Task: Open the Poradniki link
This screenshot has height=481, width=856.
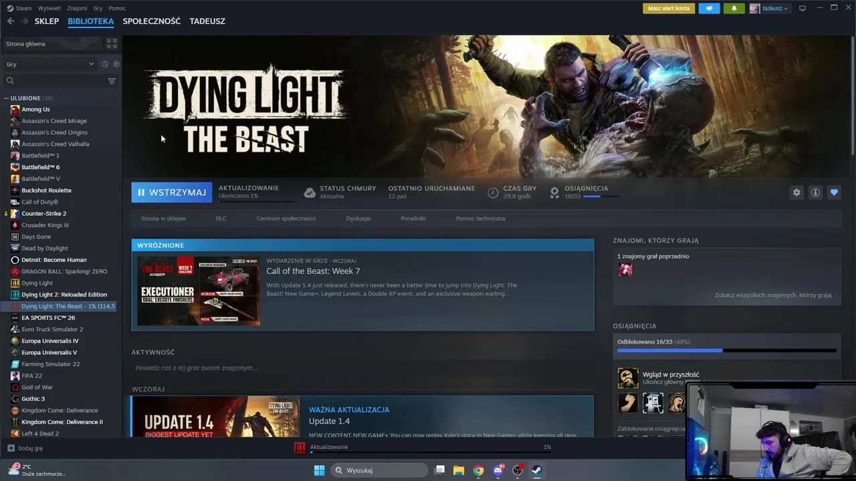Action: [413, 218]
